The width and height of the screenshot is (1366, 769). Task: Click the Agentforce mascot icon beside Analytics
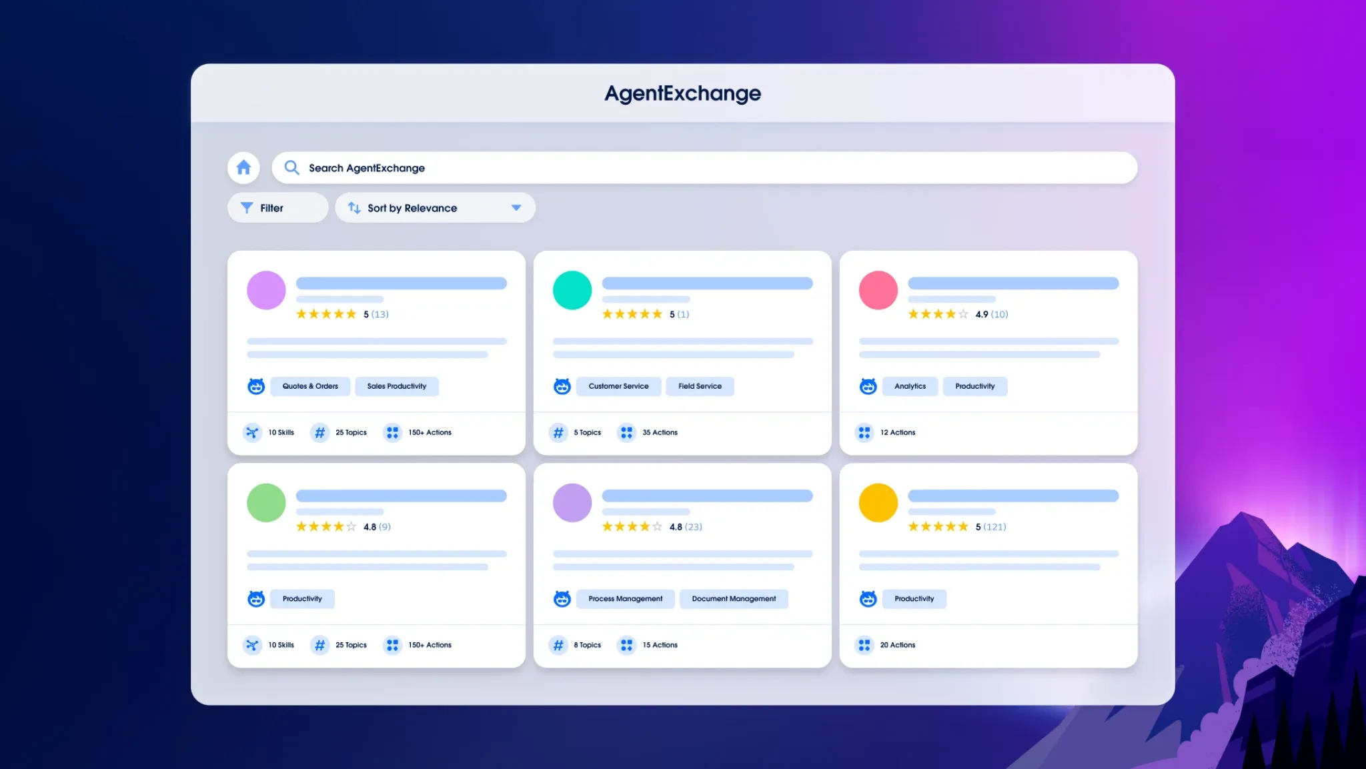[868, 386]
